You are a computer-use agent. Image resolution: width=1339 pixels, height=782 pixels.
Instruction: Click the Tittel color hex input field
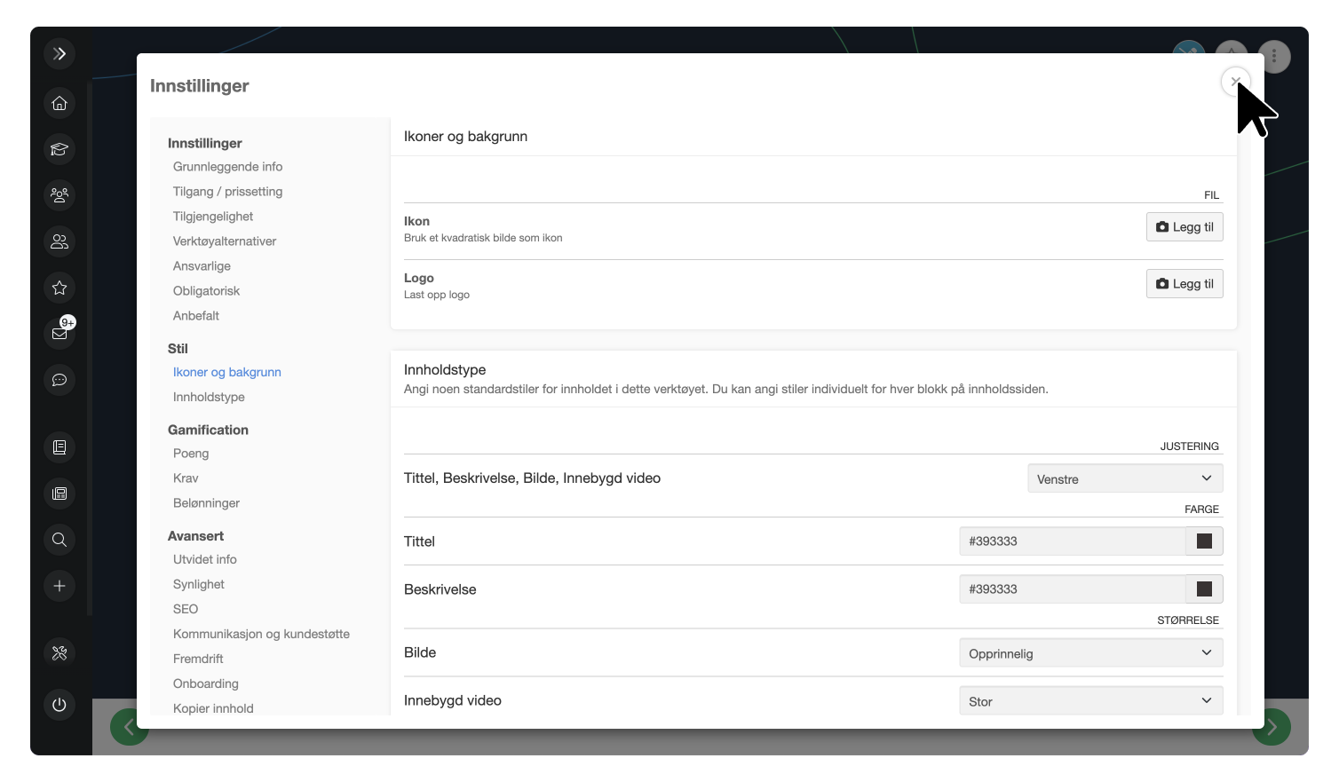click(1073, 541)
